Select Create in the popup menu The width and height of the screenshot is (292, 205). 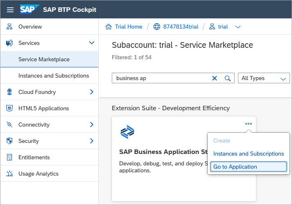click(x=222, y=140)
